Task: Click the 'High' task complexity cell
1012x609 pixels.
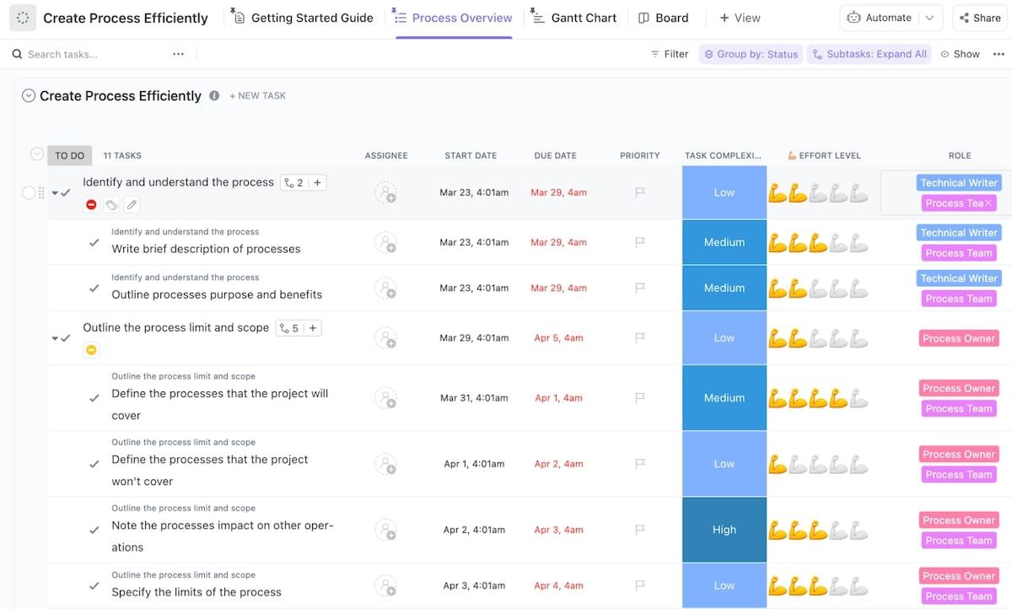Action: 724,530
